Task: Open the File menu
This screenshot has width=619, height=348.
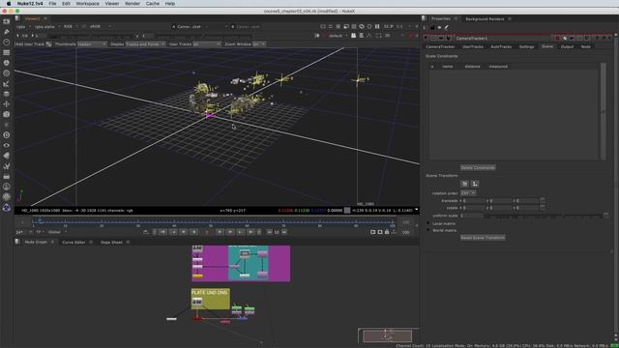Action: pyautogui.click(x=52, y=4)
